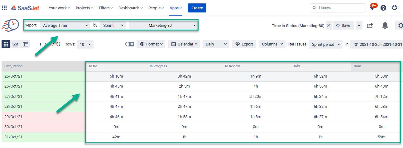The width and height of the screenshot is (403, 148).
Task: Save the report preset
Action: tap(343, 26)
